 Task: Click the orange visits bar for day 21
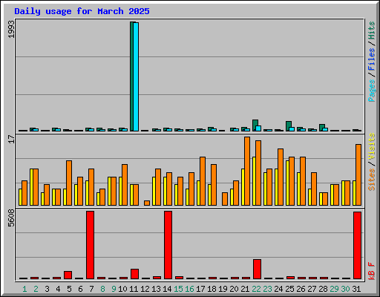[247, 171]
